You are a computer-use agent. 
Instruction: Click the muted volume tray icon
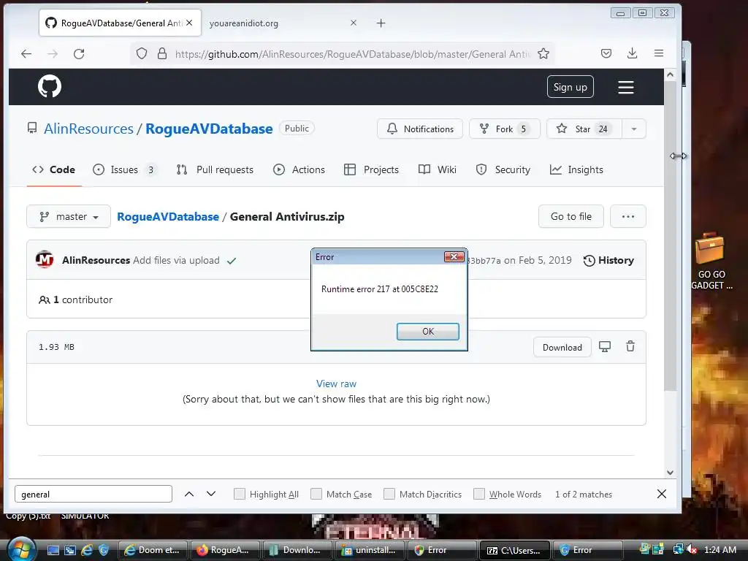[x=692, y=549]
